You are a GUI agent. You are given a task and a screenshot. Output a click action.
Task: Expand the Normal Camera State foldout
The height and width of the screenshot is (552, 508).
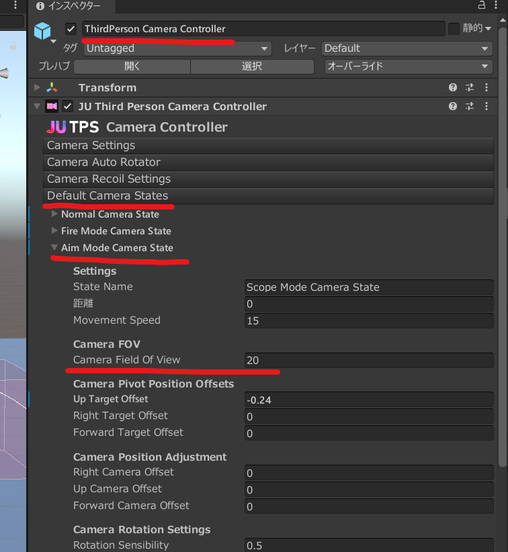click(x=55, y=214)
